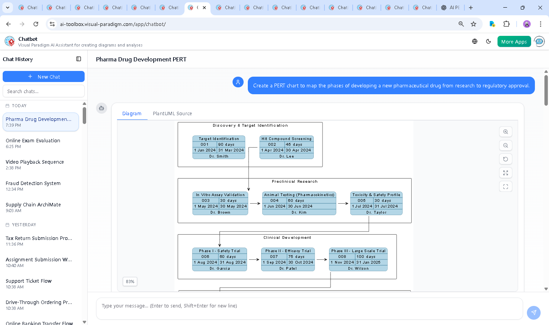
Task: Click the More Apps button
Action: click(x=514, y=42)
